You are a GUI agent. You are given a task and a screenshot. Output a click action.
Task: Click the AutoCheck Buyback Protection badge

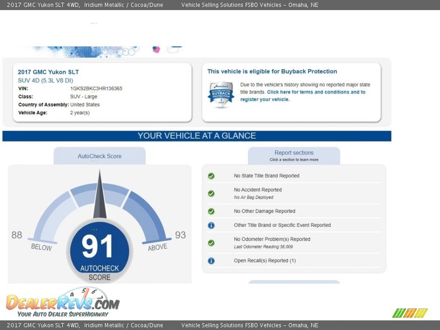(x=221, y=94)
